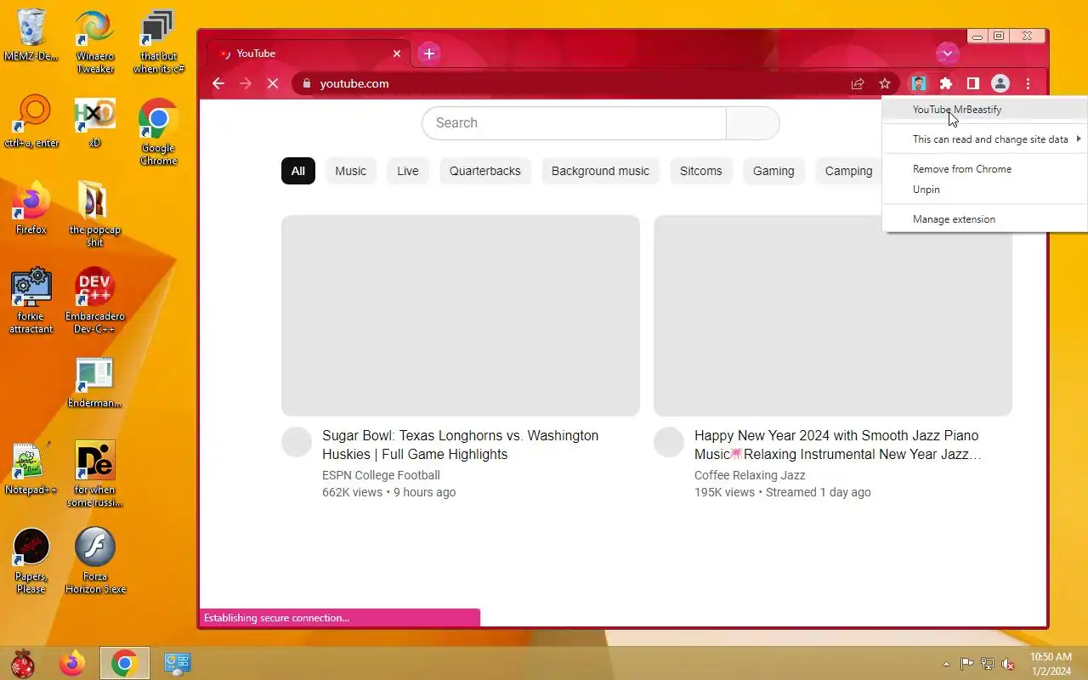
Task: Switch to Chrome in the taskbar
Action: tap(125, 663)
